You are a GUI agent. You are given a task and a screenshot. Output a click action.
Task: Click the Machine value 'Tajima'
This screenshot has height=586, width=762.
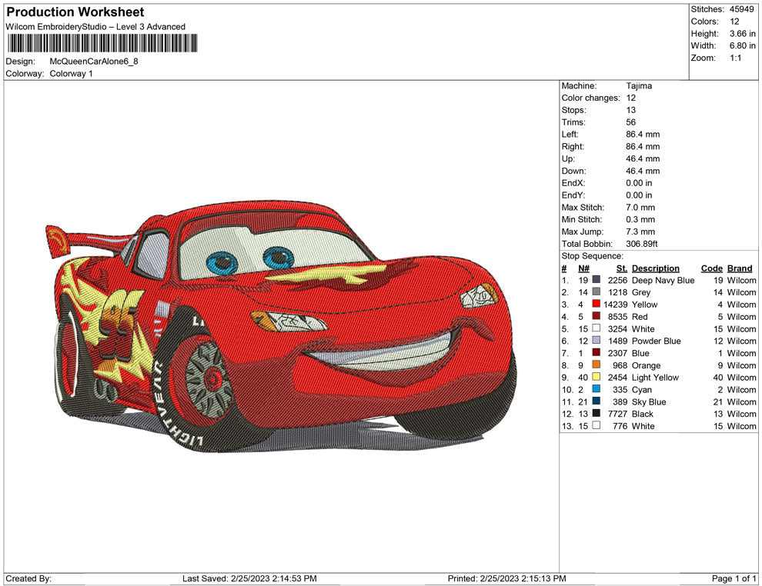[639, 86]
